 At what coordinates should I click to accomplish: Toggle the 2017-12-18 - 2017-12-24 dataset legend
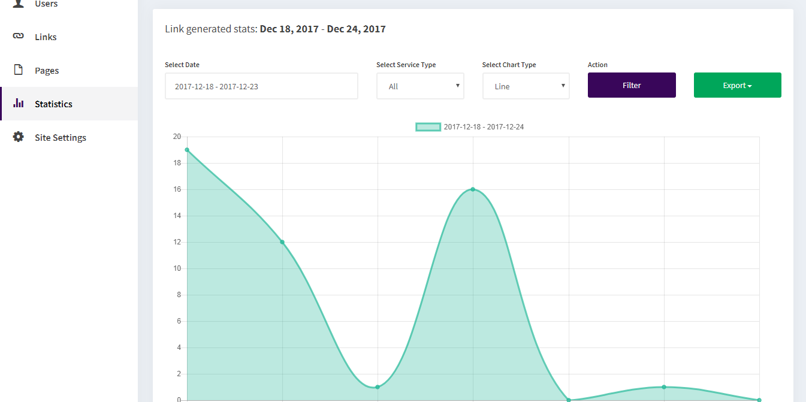(470, 127)
